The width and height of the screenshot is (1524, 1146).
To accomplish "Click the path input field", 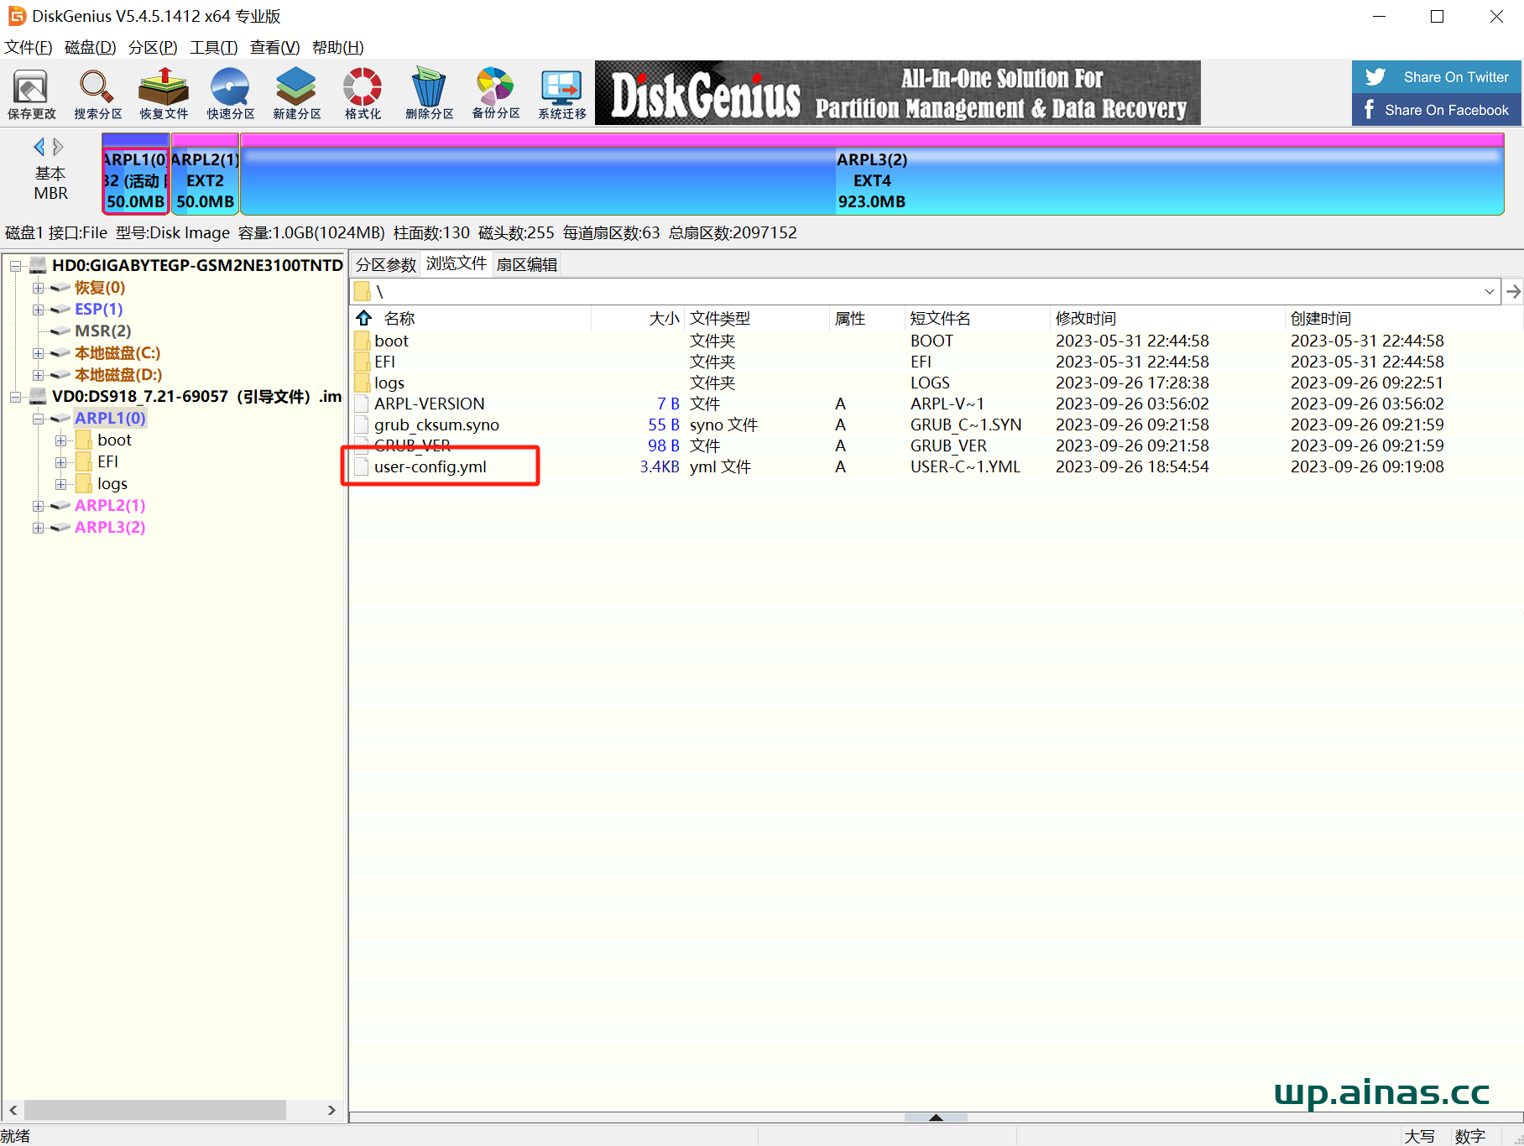I will [923, 291].
